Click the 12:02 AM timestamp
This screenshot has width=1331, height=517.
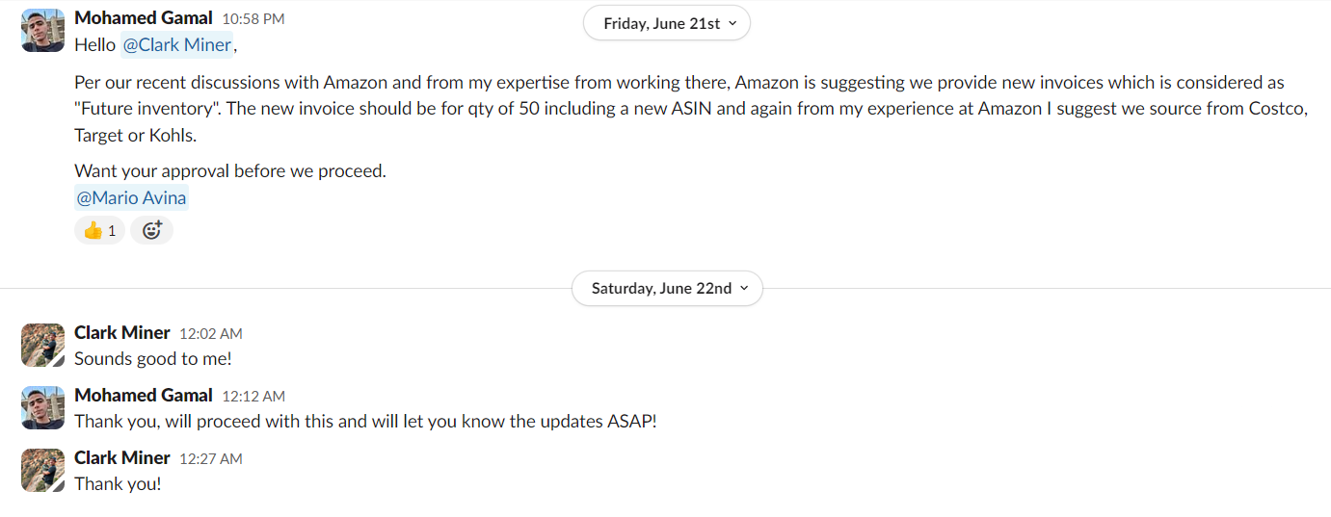[211, 334]
